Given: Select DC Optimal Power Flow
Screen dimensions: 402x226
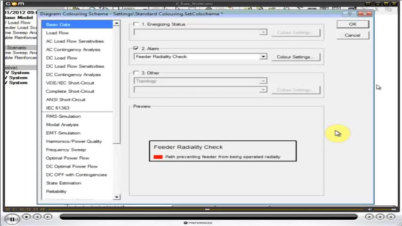Looking at the screenshot, I should point(72,166).
